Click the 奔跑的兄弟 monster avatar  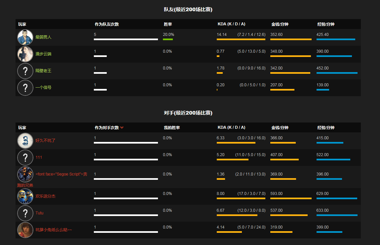[25, 174]
